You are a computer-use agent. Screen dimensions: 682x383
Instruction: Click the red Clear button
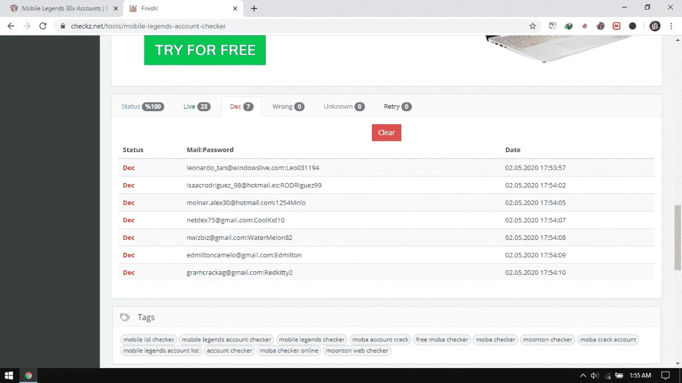click(386, 132)
